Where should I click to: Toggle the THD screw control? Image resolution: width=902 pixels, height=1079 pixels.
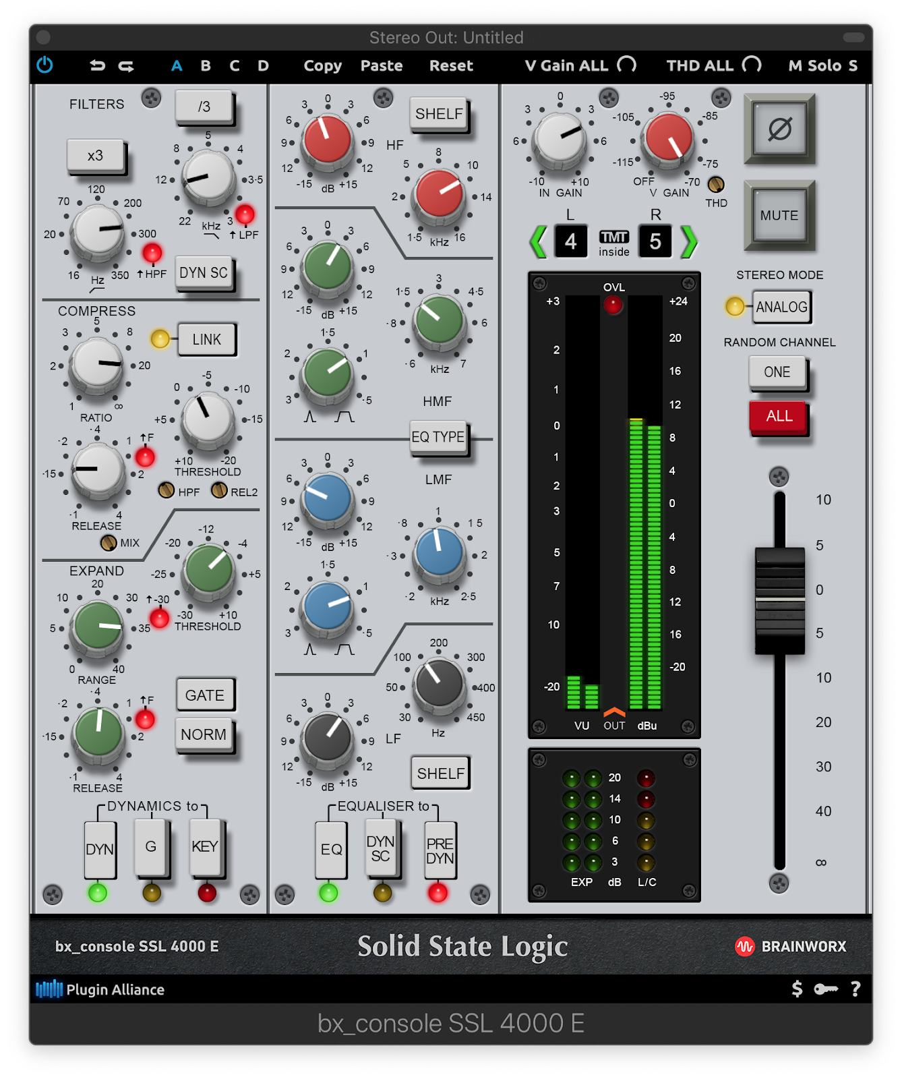point(716,184)
